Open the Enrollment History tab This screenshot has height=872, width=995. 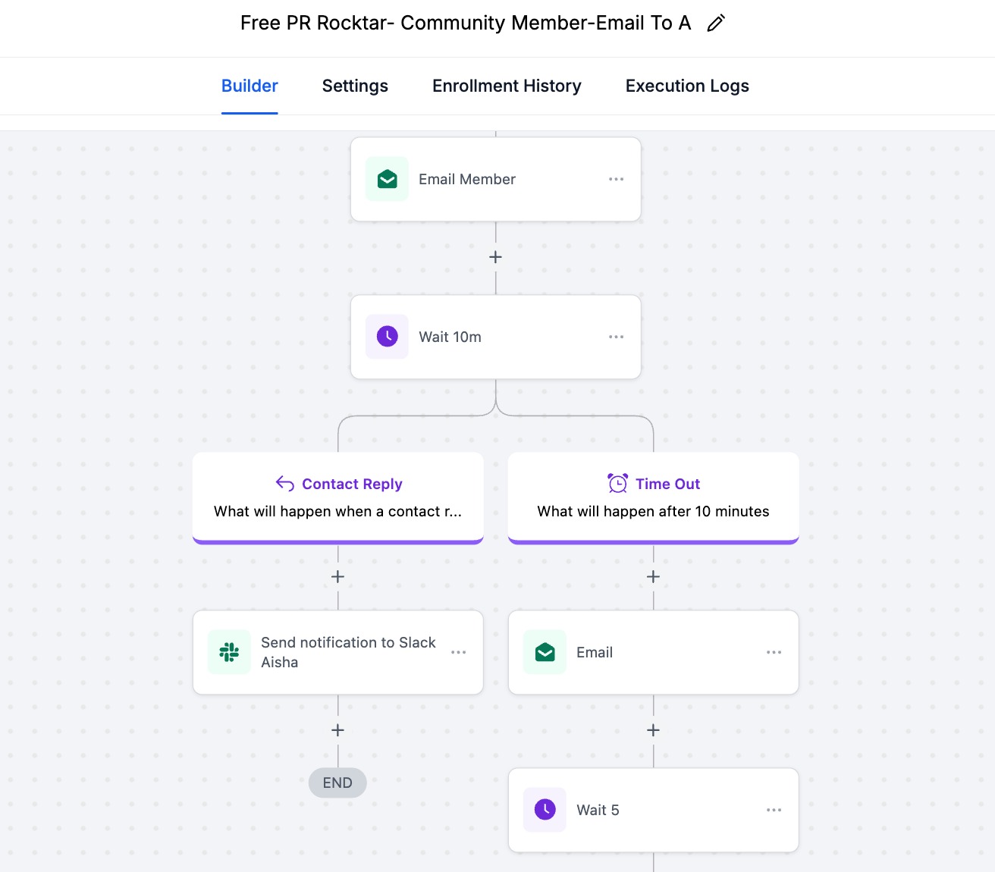click(x=507, y=86)
